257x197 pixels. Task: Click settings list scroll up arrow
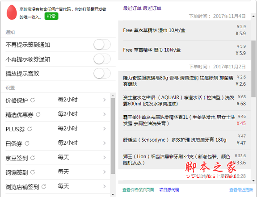(113, 96)
